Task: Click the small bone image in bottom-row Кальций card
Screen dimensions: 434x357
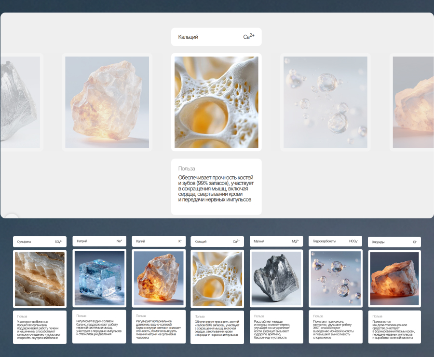Action: [217, 279]
